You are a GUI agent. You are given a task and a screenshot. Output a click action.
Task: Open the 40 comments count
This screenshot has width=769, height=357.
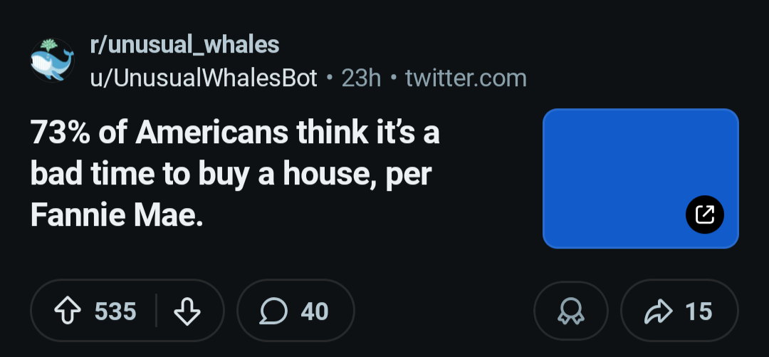(x=315, y=311)
